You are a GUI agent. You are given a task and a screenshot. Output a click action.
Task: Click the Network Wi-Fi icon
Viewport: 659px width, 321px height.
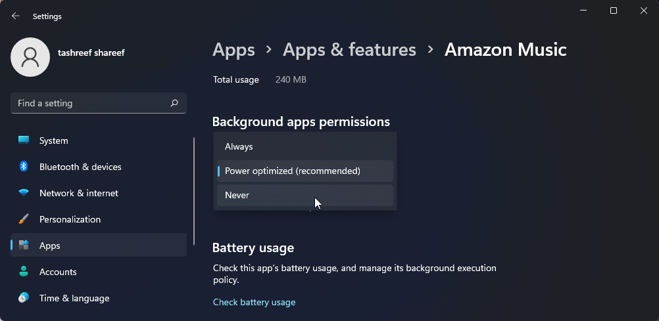[24, 193]
